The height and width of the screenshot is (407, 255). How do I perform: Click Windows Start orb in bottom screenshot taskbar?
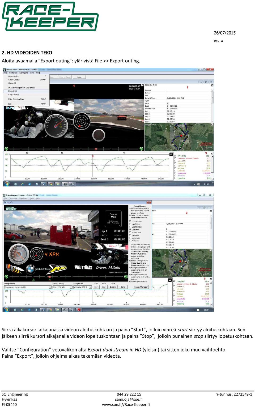7,310
